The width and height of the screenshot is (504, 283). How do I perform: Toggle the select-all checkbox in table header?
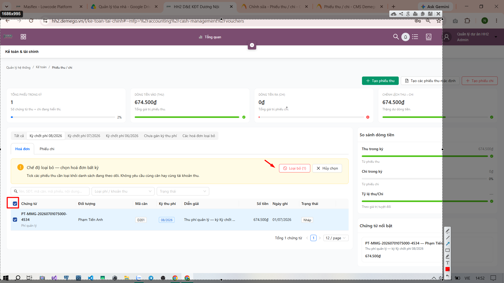click(x=15, y=204)
